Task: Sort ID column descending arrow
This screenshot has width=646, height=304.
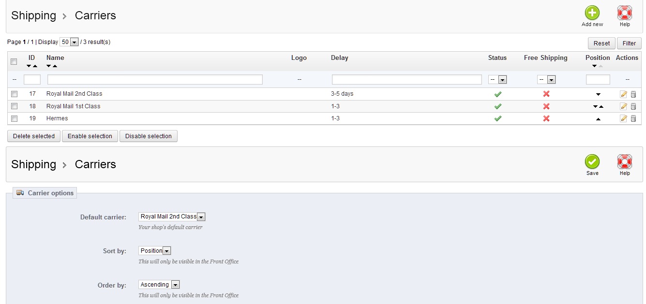Action: pyautogui.click(x=29, y=66)
